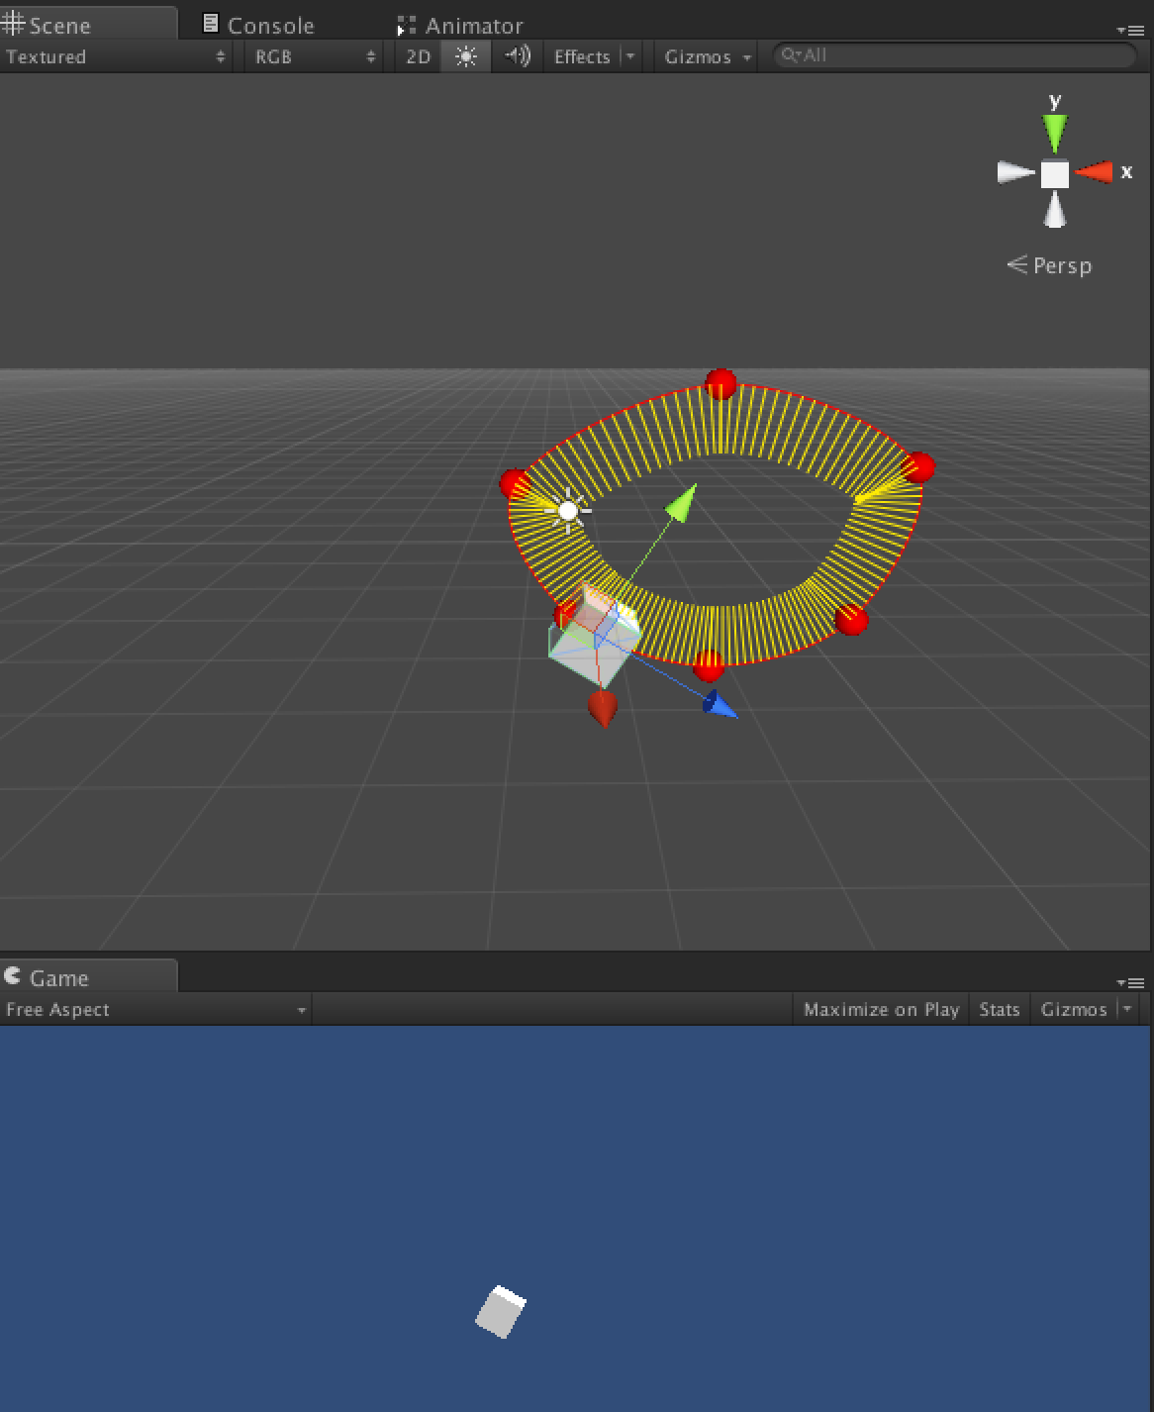Screen dimensions: 1154x1412
Task: Switch to the Scene tab
Action: coord(87,24)
